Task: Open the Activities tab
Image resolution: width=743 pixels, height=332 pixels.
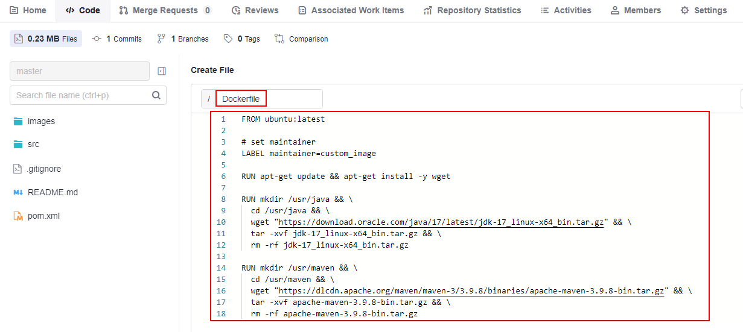Action: (566, 10)
